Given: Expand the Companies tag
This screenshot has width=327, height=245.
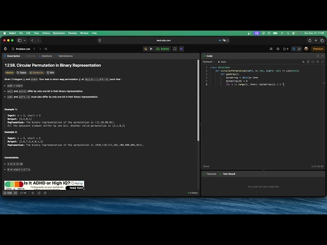Looking at the screenshot, I should tap(36, 72).
